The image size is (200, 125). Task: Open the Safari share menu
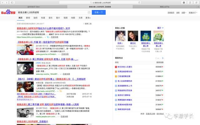click(190, 2)
